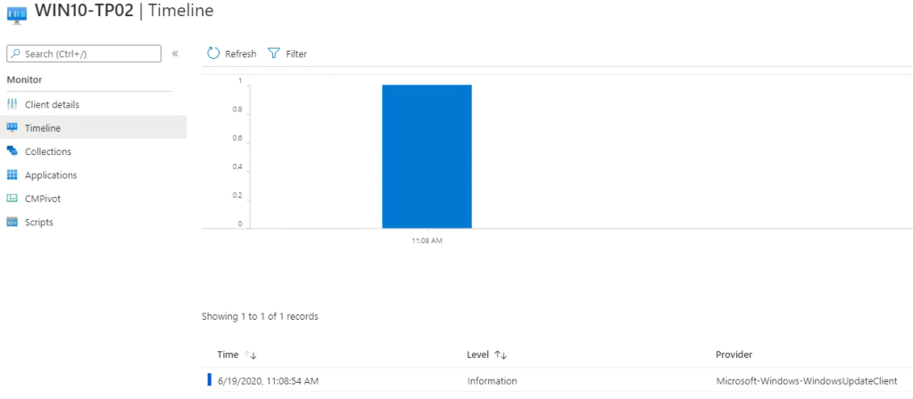Screen dimensions: 913x399
Task: Click the Scripts icon in sidebar
Action: pos(12,222)
